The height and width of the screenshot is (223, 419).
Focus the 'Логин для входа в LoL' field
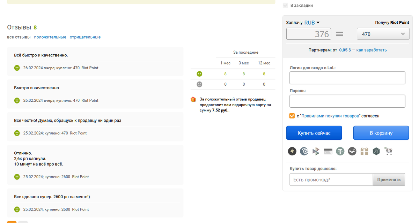[347, 78]
